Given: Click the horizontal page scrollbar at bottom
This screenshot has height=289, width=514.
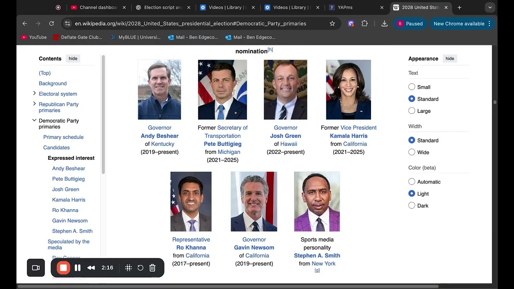Looking at the screenshot, I should (x=228, y=286).
